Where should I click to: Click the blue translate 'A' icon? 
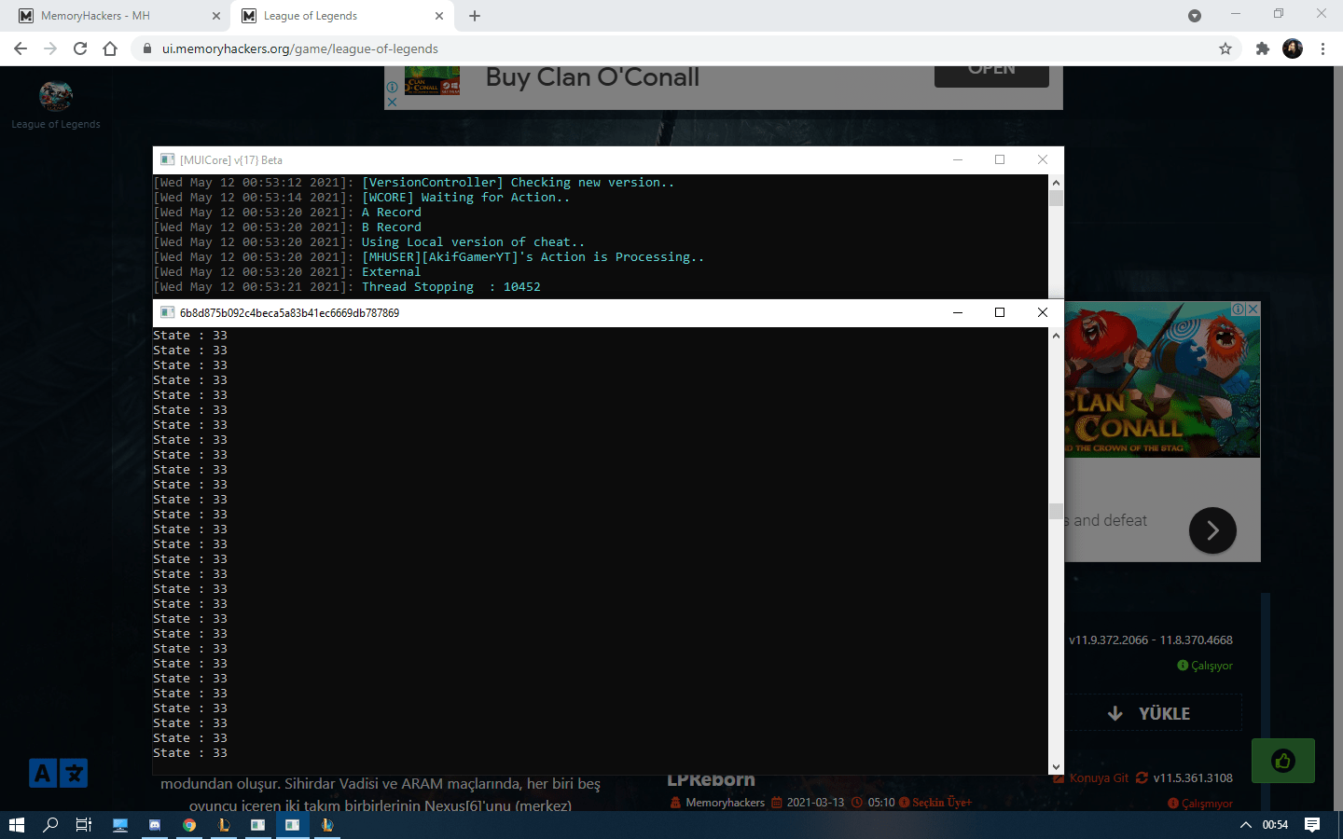tap(43, 773)
